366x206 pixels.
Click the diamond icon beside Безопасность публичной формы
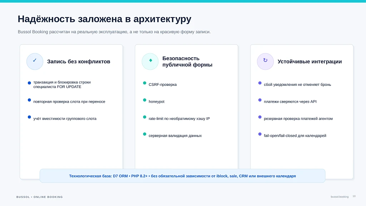click(x=150, y=61)
